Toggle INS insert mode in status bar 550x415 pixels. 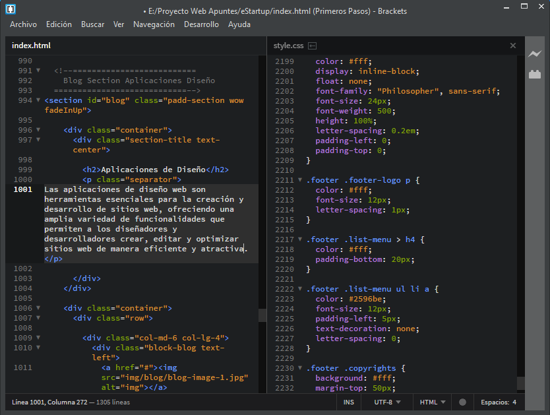tap(348, 402)
